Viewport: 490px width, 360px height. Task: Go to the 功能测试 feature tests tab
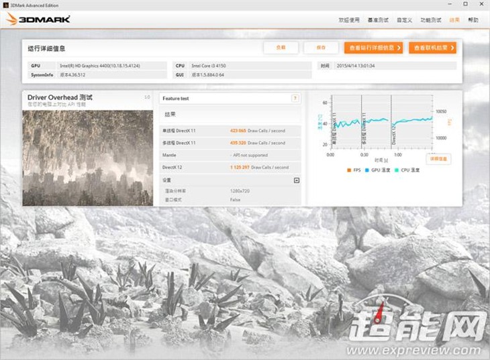431,20
